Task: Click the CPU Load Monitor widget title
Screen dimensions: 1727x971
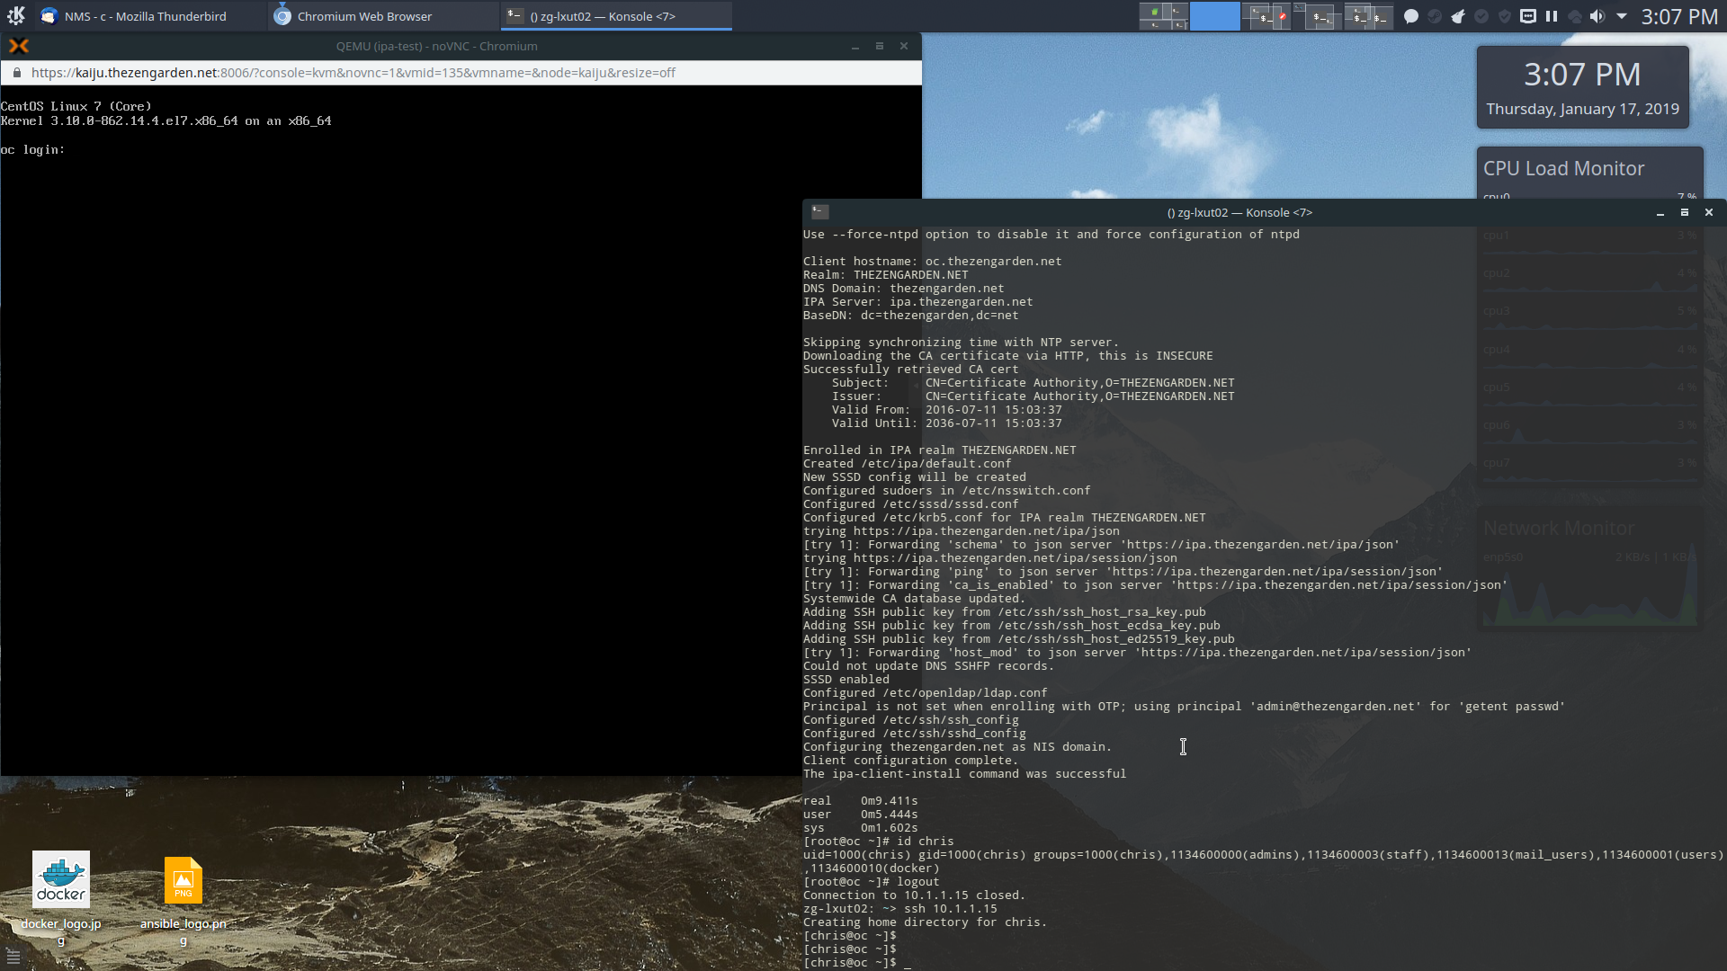Action: tap(1563, 168)
